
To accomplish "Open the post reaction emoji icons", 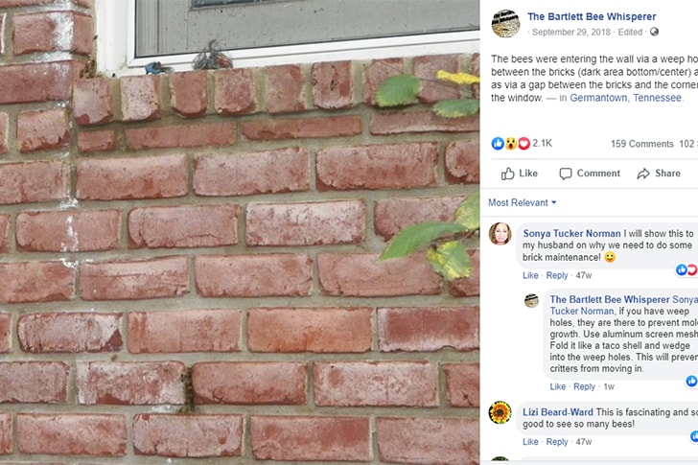I will tap(511, 143).
